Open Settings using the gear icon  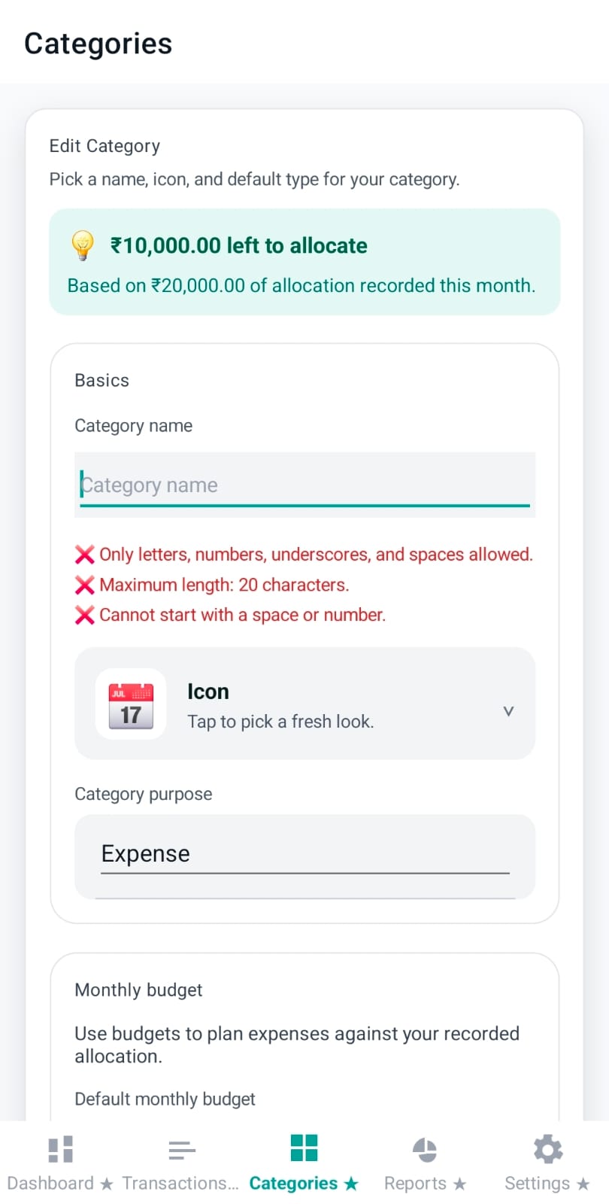[547, 1148]
